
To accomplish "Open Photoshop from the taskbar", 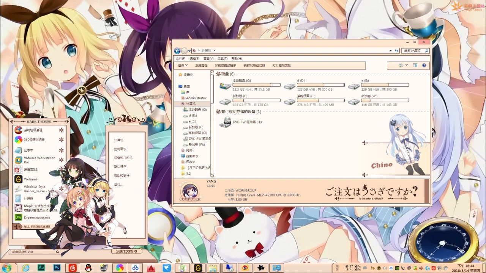I will [57, 268].
